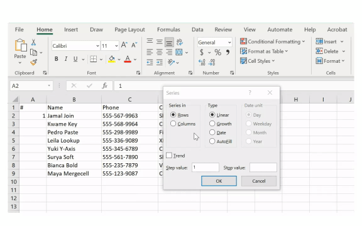The image size is (362, 226).
Task: Increase indent
Action: [x=159, y=62]
